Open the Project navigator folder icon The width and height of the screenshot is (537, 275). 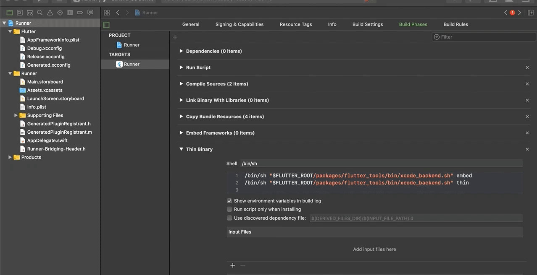click(x=10, y=13)
